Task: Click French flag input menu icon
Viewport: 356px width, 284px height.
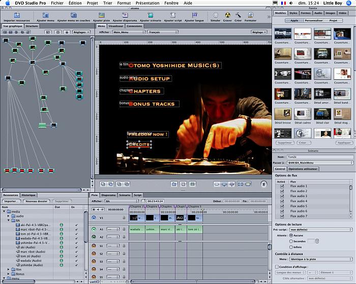Action: coord(283,3)
